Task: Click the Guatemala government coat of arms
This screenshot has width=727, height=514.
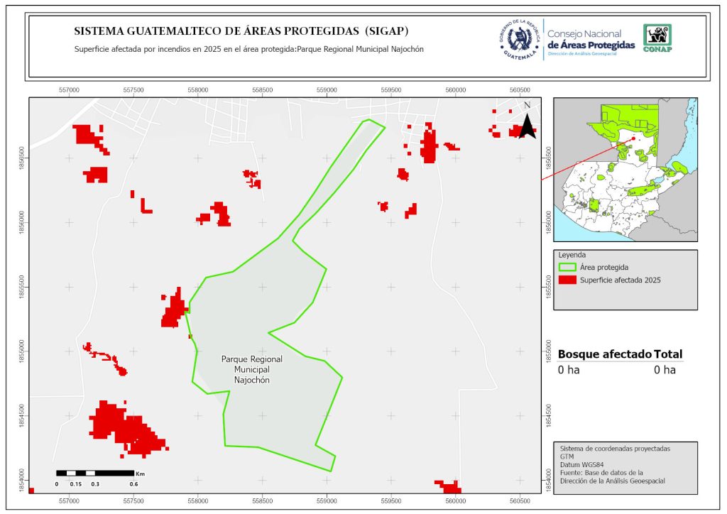Action: (x=518, y=40)
